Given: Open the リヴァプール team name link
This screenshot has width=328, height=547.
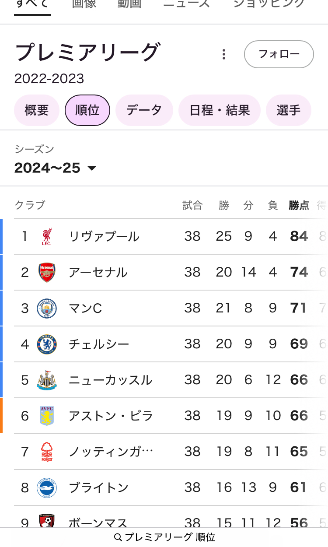Looking at the screenshot, I should tap(104, 237).
